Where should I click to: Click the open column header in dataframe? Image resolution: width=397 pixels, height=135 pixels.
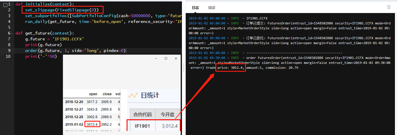point(93,94)
